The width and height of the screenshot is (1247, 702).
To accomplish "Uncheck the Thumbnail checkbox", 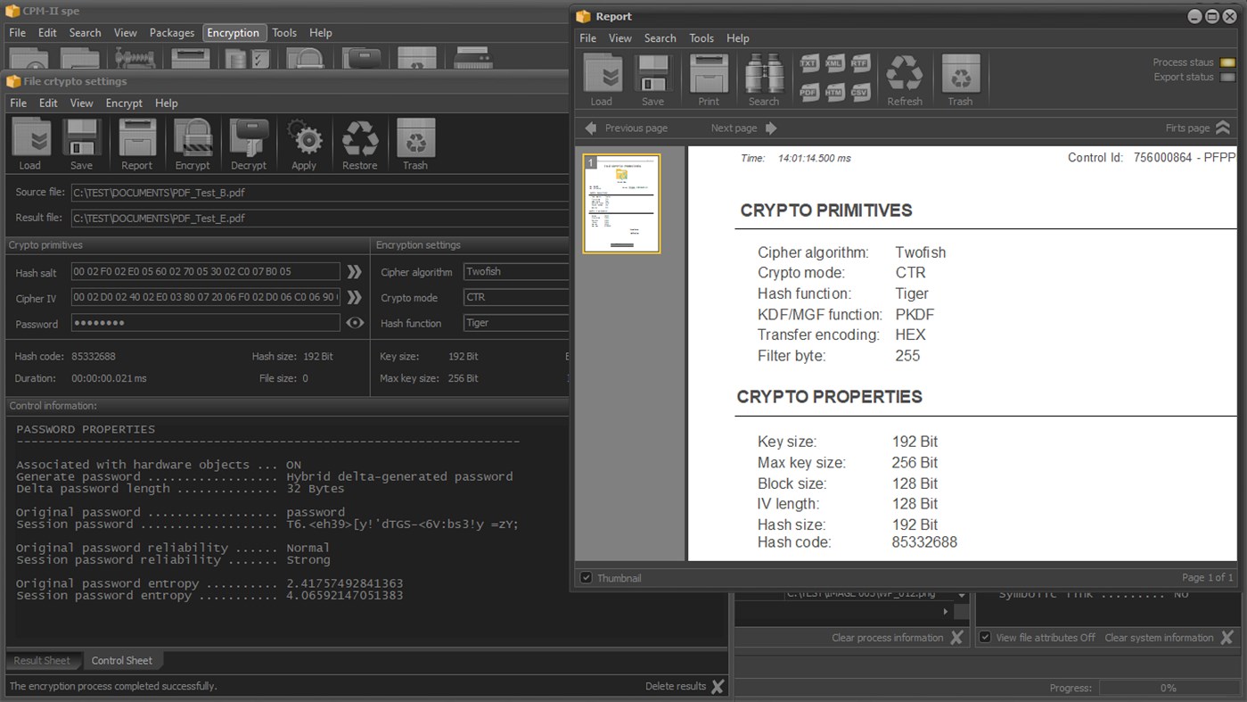I will point(587,578).
